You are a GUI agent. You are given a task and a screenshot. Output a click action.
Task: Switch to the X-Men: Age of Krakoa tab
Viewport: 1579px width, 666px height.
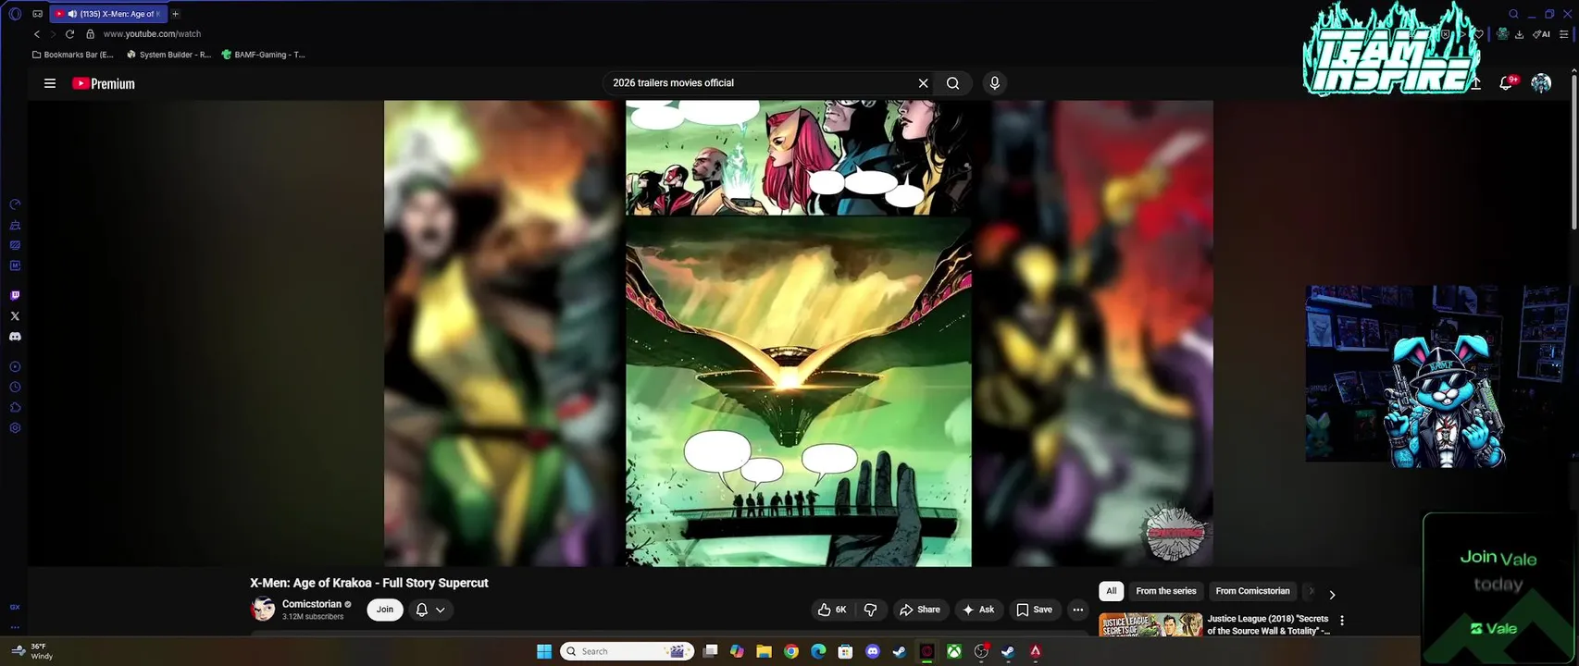click(109, 14)
